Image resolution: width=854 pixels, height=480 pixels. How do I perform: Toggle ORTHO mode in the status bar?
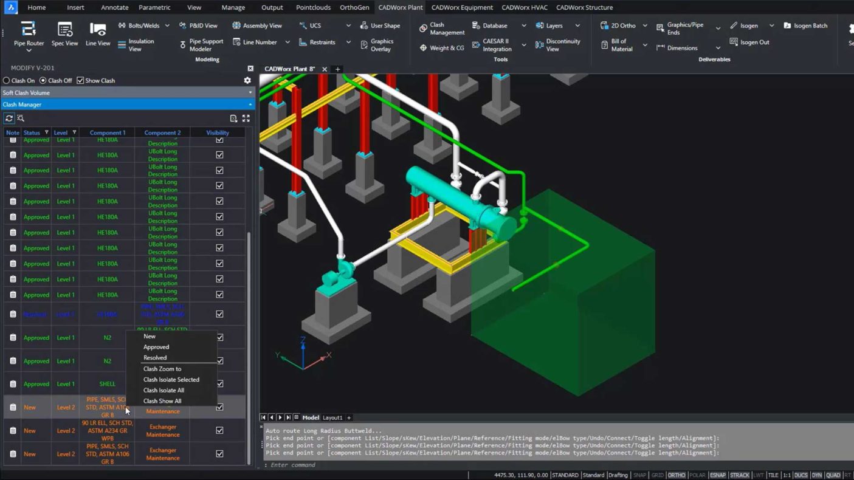click(676, 475)
